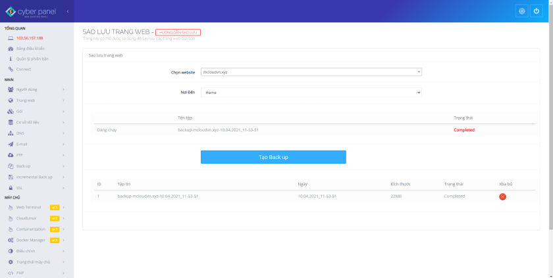
Task: Open Docker Manager menu item
Action: (x=31, y=240)
